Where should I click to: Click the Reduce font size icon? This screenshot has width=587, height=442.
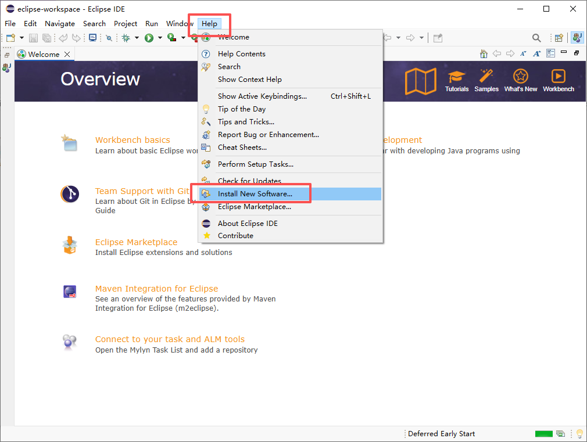[x=523, y=53]
